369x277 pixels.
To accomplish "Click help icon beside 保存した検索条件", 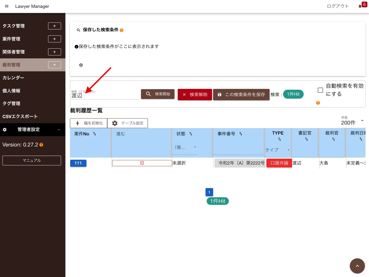I will 122,30.
